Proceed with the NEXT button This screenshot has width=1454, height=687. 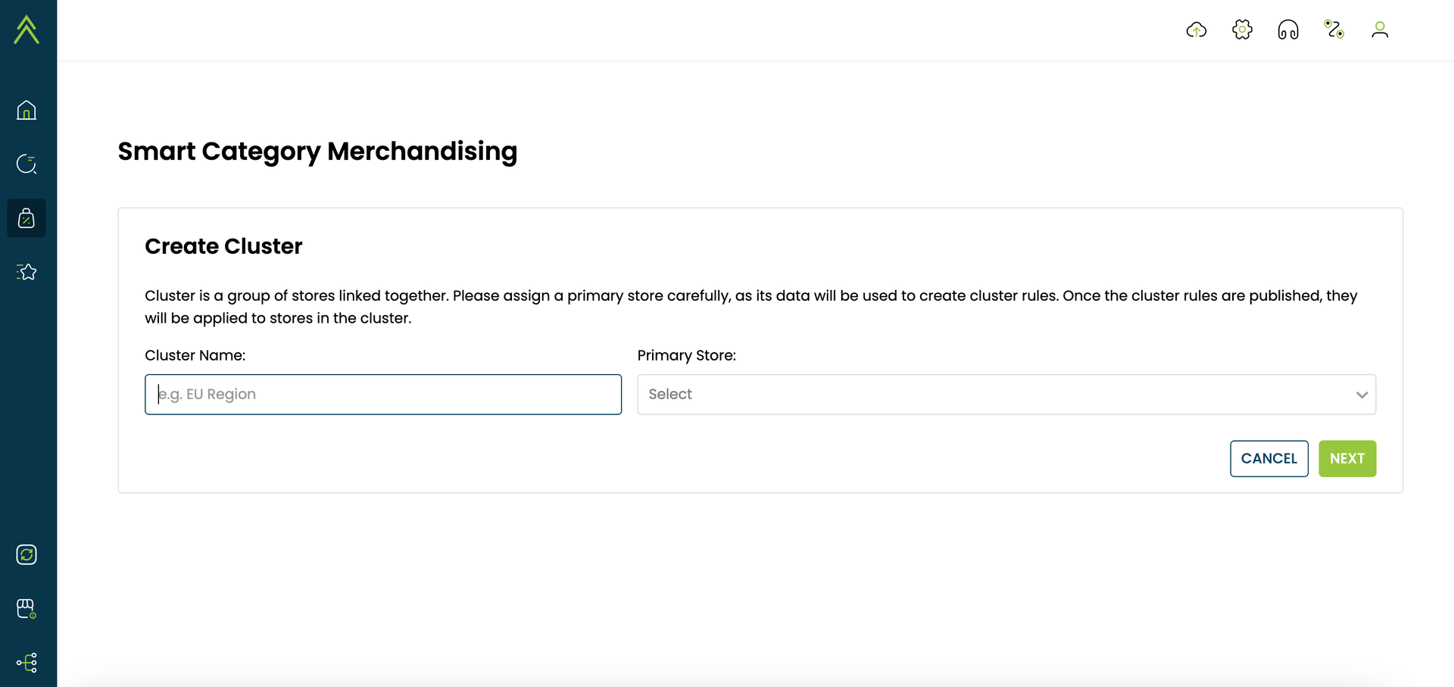1347,459
